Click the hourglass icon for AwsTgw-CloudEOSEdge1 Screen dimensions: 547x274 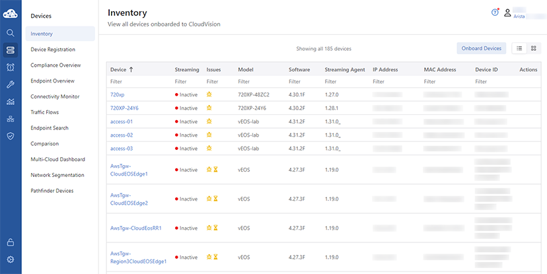[216, 170]
